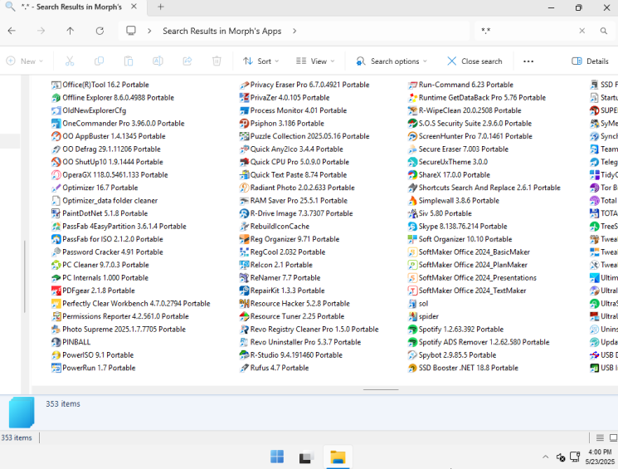Click the Cut scissors toolbar icon
This screenshot has height=469, width=618.
[x=70, y=61]
